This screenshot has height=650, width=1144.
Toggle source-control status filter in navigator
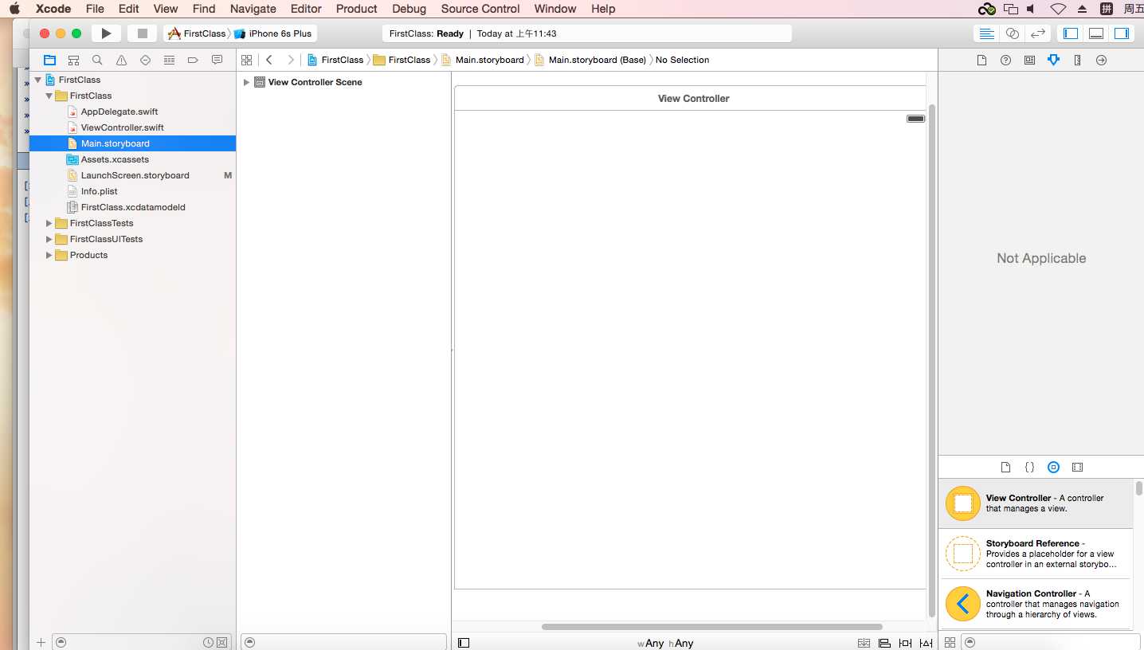[x=222, y=642]
